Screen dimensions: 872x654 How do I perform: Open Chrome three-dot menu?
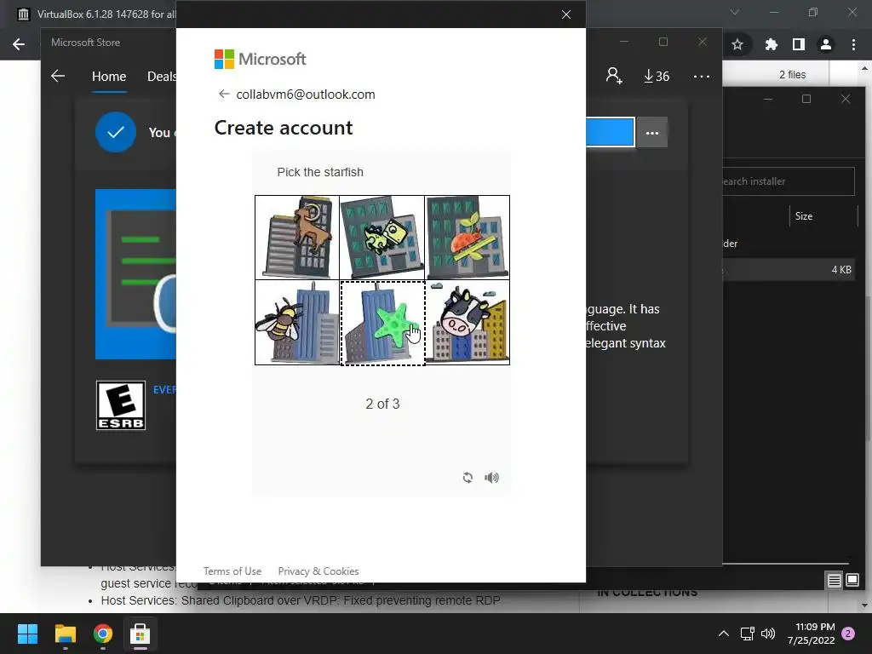[x=853, y=44]
